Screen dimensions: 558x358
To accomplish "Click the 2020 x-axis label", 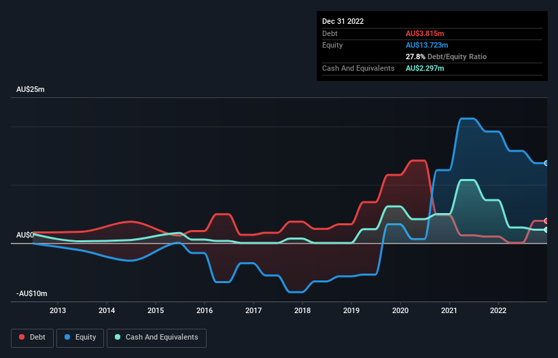I will coord(400,310).
